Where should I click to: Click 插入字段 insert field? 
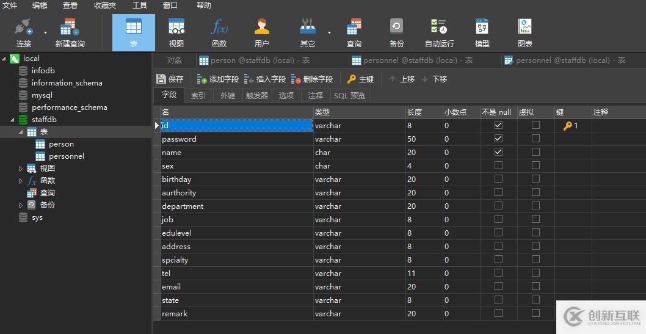point(265,79)
